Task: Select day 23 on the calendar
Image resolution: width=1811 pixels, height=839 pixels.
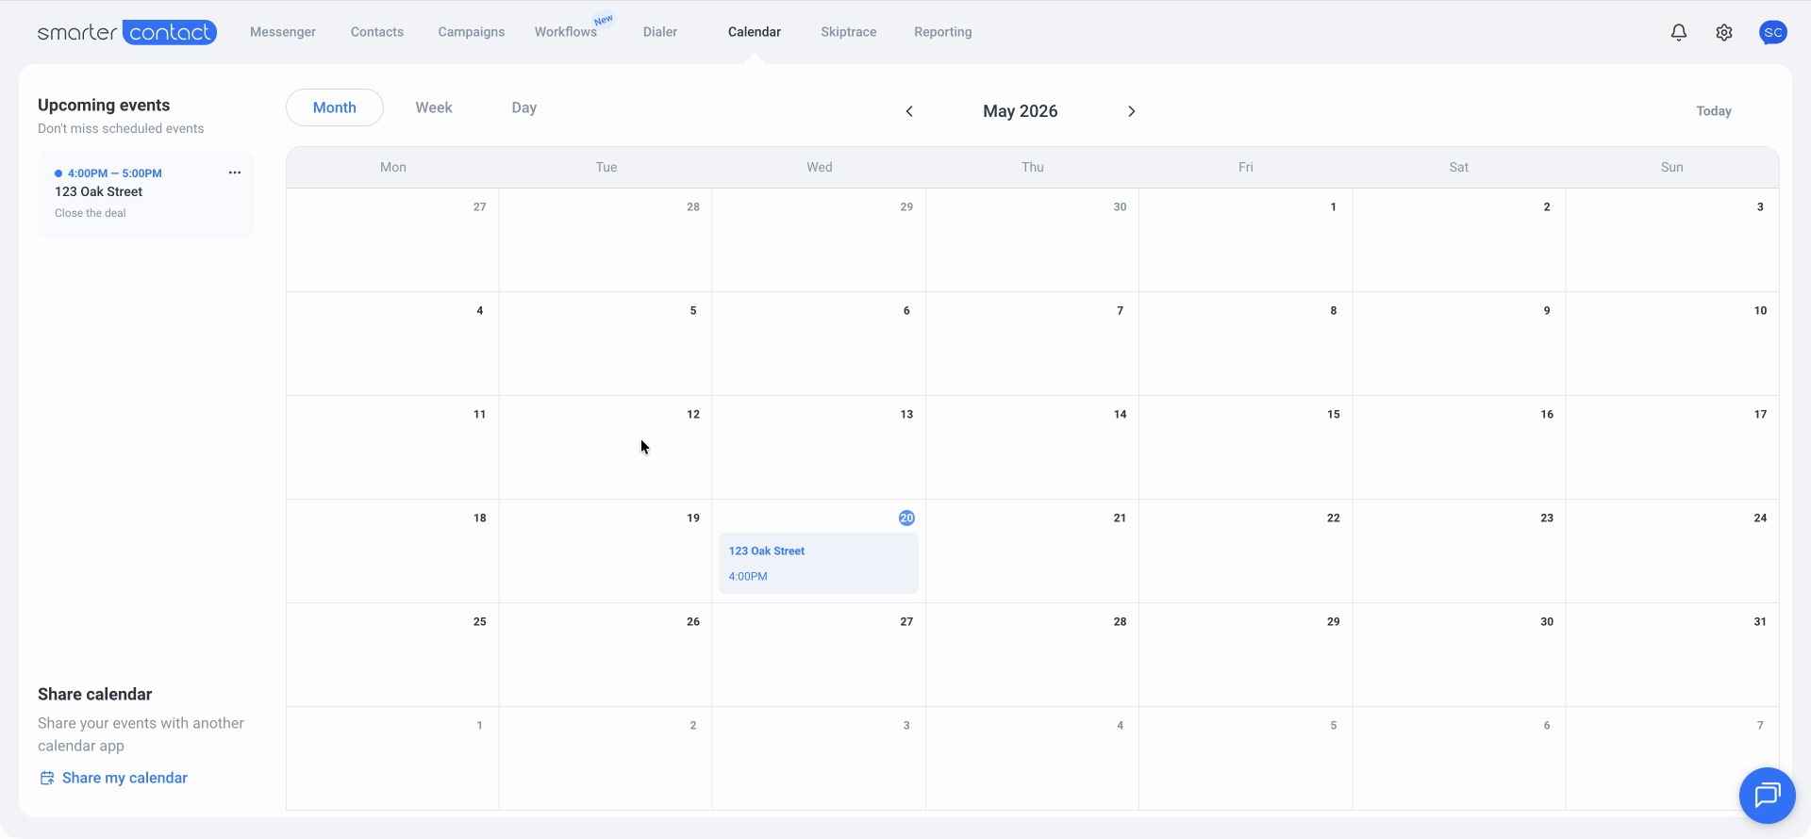Action: pos(1459,551)
